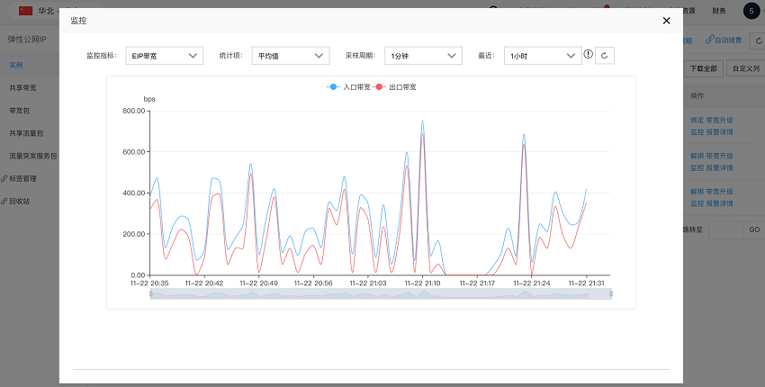Open the 统计项 平均值 dropdown
The height and width of the screenshot is (387, 765).
tap(291, 56)
